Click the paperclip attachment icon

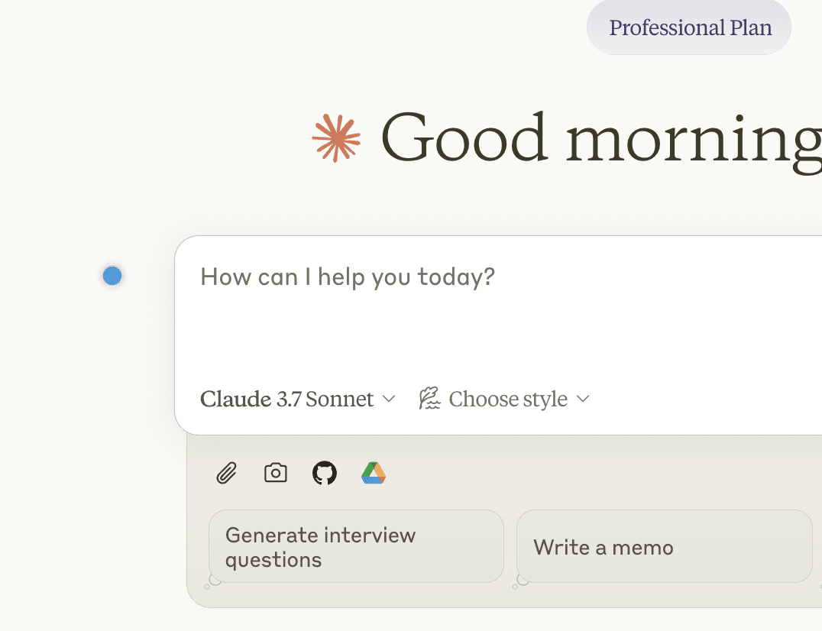(226, 473)
